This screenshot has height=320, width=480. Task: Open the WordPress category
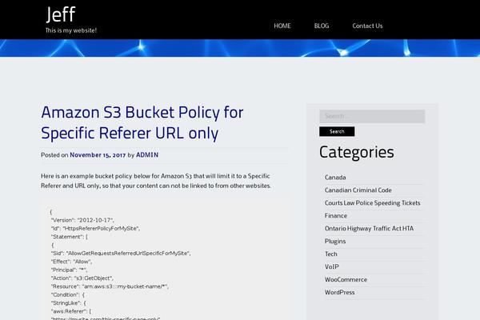pos(339,293)
